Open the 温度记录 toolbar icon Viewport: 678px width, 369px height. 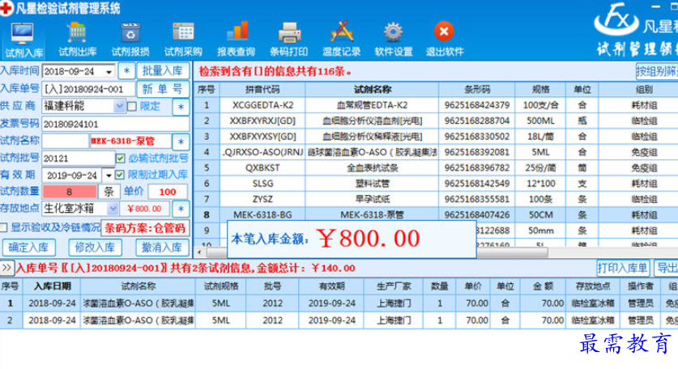342,40
